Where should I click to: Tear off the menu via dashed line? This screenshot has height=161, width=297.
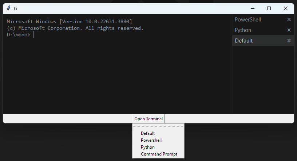click(x=158, y=126)
